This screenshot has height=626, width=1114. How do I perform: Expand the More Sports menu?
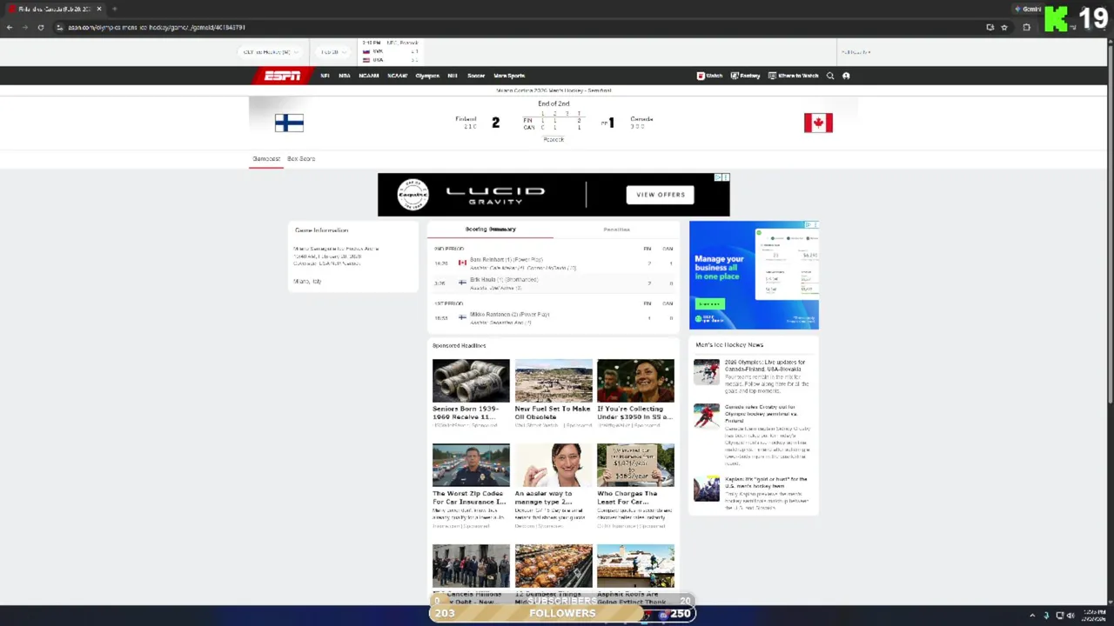[509, 76]
